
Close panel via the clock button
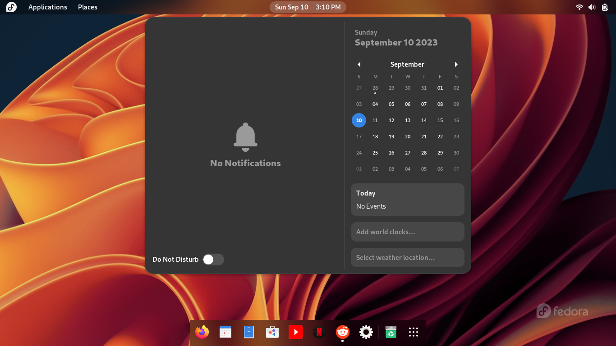tap(308, 7)
